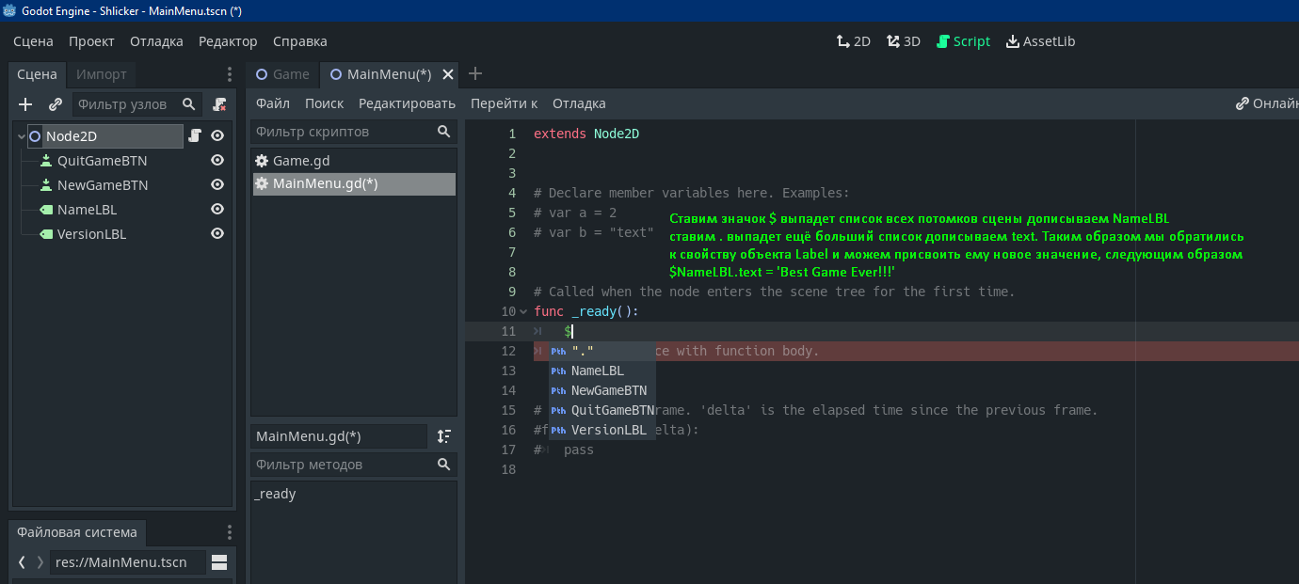Click the magnifier in the script filter
The width and height of the screenshot is (1299, 584).
444,132
